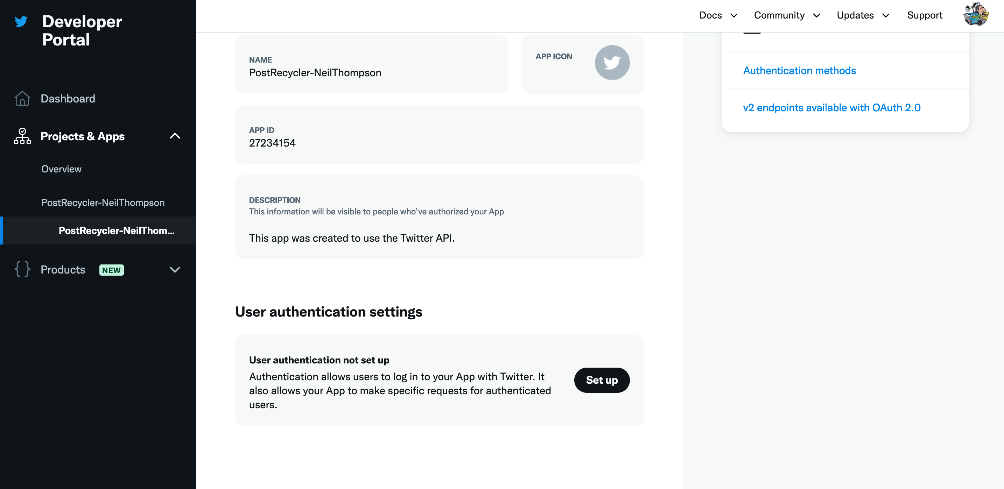Expand the Products section chevron
This screenshot has height=489, width=1004.
(175, 270)
